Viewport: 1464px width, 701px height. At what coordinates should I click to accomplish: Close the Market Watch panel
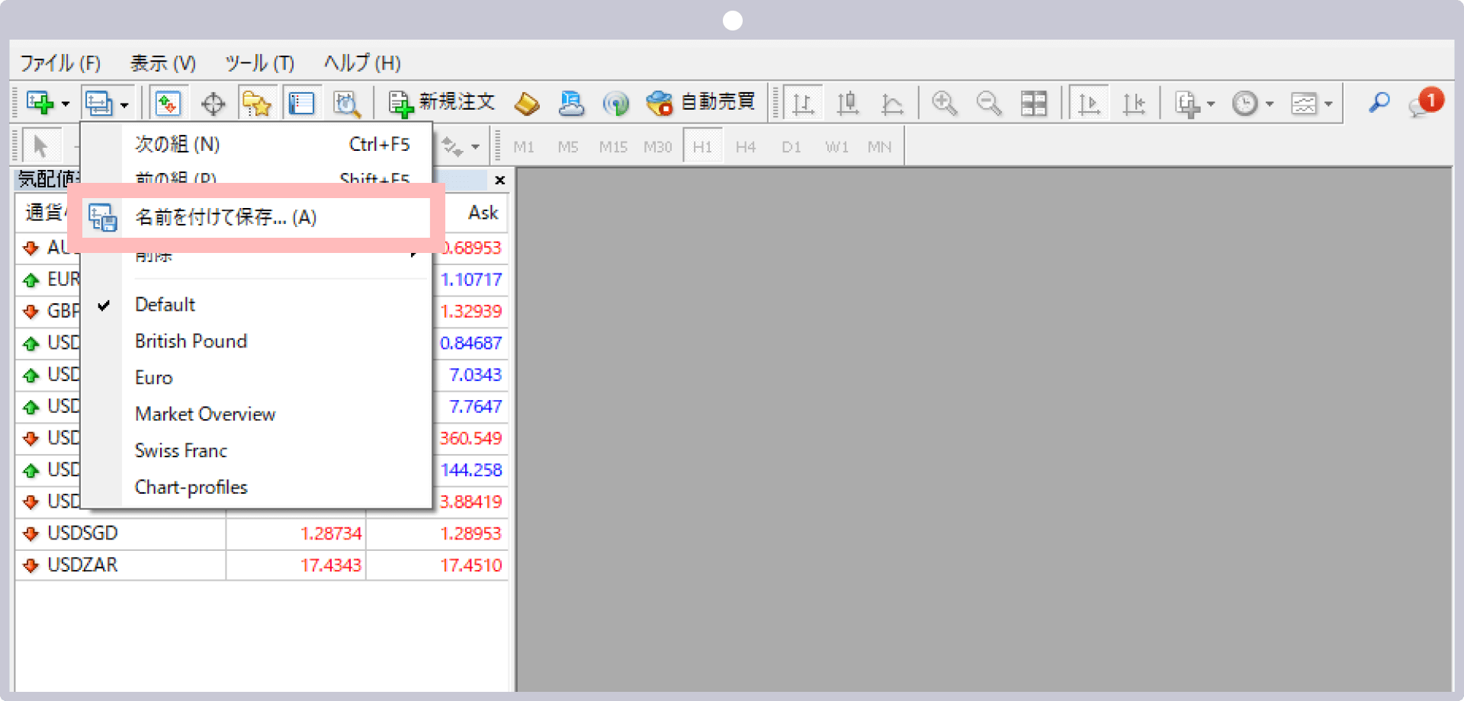pos(499,181)
